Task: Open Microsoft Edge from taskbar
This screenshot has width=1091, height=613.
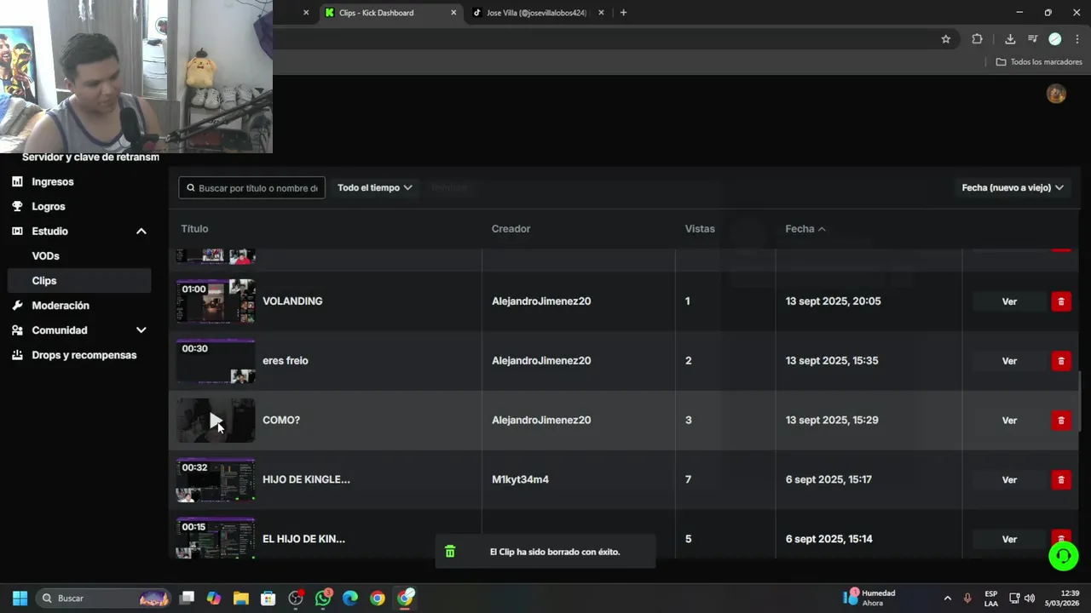Action: pos(350,598)
